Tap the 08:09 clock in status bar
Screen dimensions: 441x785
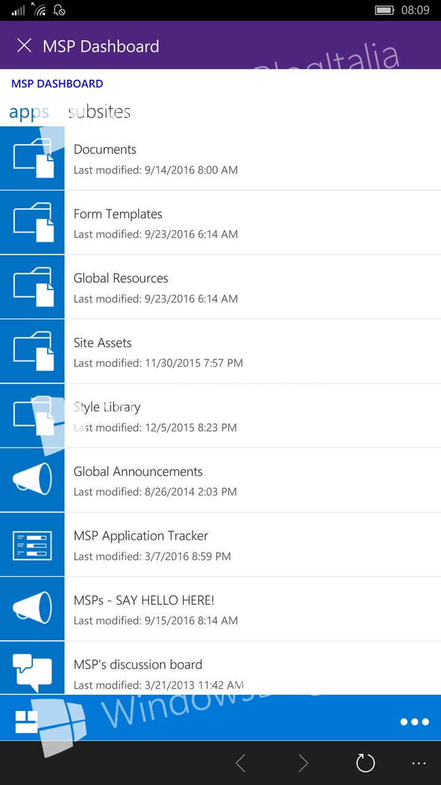415,10
